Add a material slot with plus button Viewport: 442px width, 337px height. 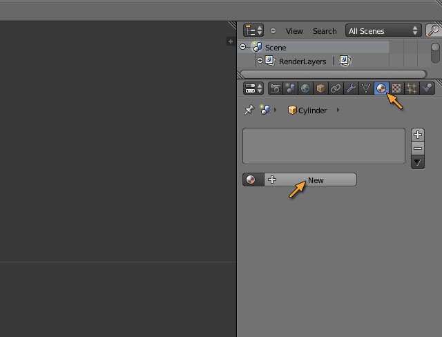(418, 135)
